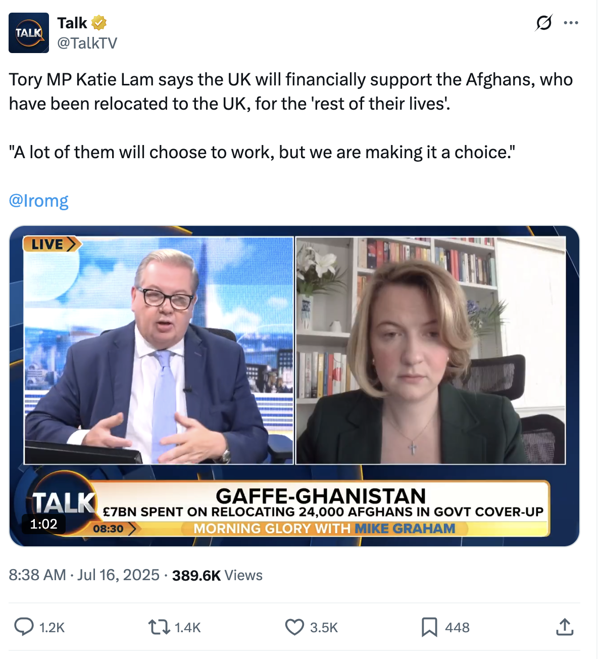
Task: Open the Grok explain-post icon
Action: pos(544,23)
